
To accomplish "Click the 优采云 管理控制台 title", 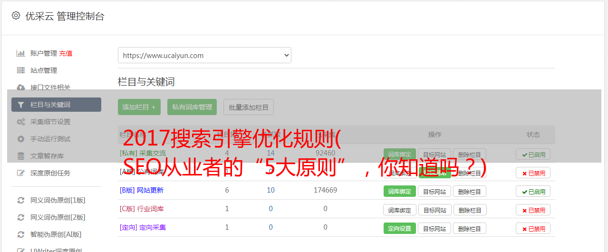I will 65,16.
